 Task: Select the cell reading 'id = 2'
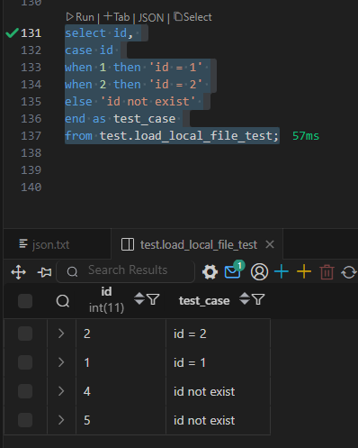coord(218,334)
